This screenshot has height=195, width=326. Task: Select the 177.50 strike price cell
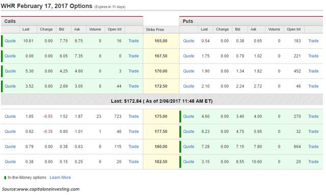[x=161, y=131]
